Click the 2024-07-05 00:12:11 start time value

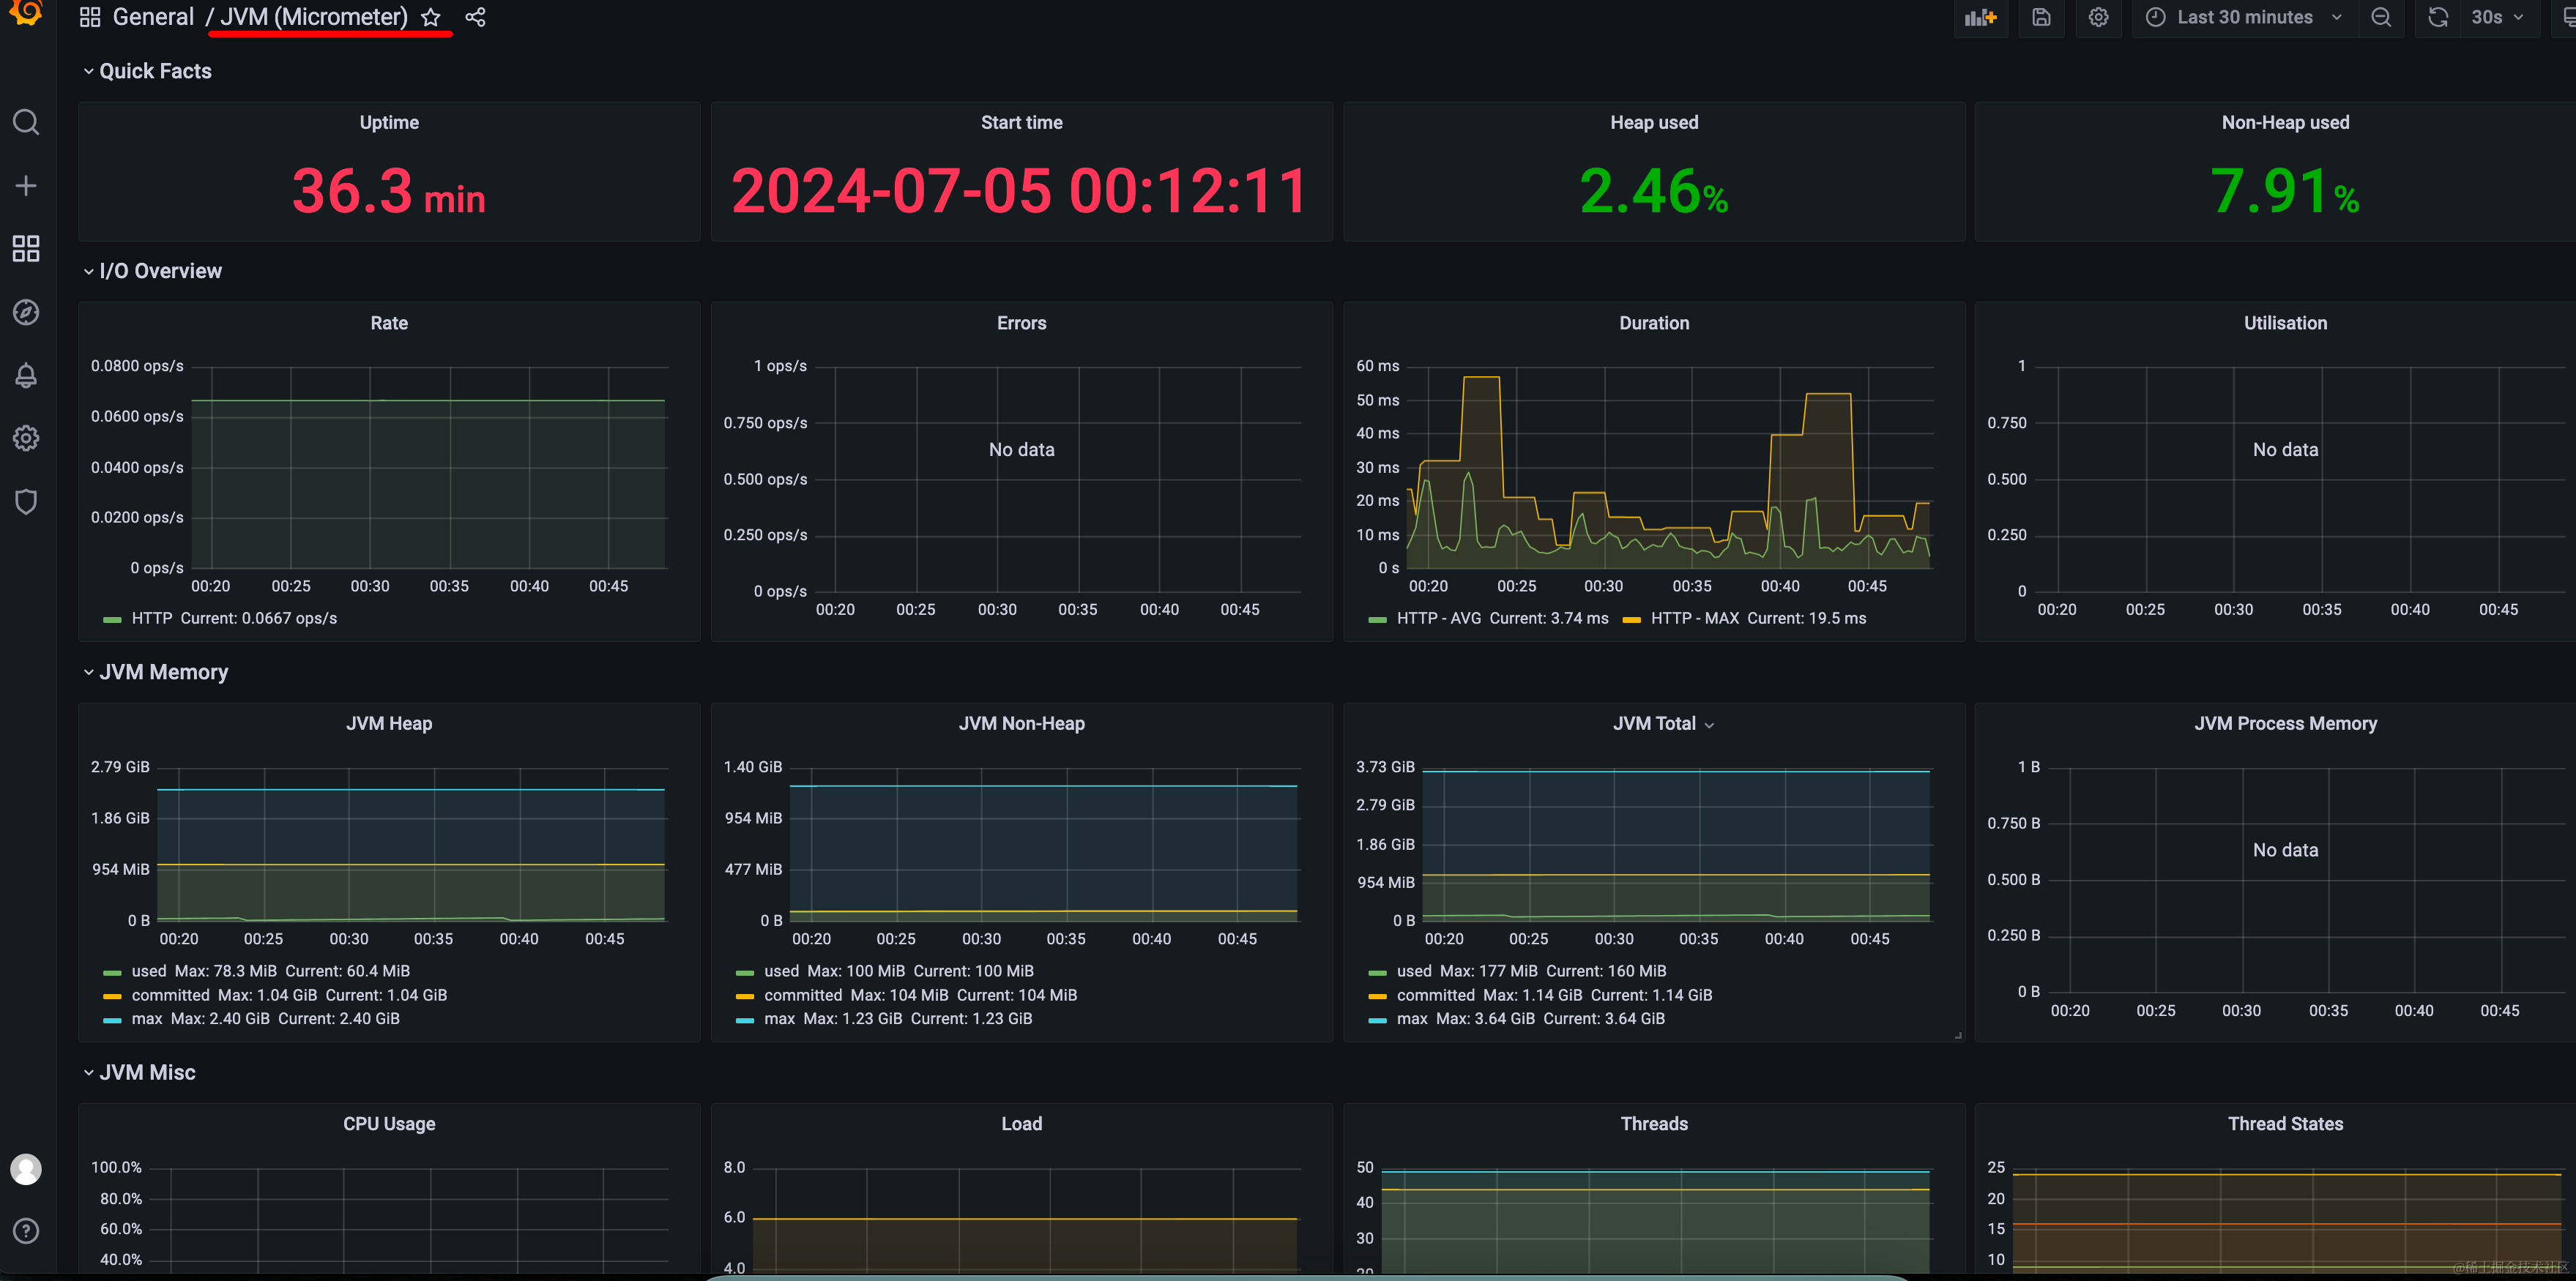tap(1020, 190)
